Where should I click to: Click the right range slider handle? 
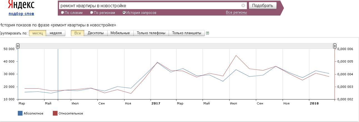pos(335,46)
